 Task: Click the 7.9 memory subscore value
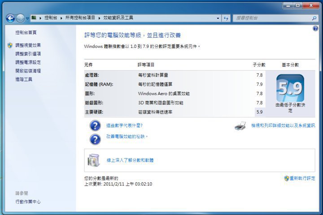point(260,84)
